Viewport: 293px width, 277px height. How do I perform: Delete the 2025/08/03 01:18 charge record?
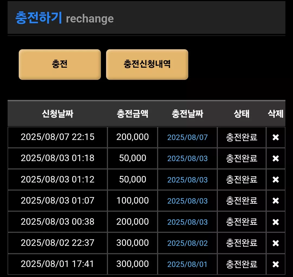[x=276, y=159]
